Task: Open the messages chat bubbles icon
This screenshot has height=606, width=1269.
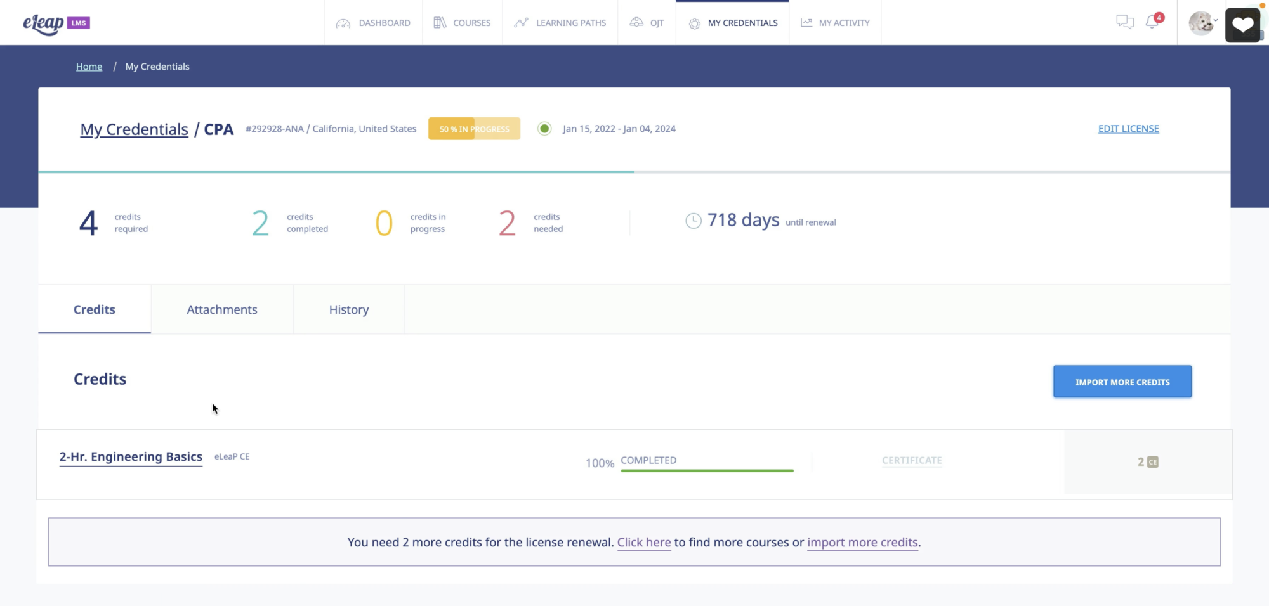Action: (x=1124, y=21)
